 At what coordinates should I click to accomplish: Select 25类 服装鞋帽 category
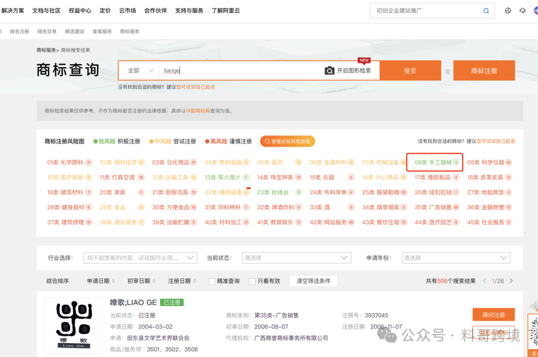[x=384, y=192]
